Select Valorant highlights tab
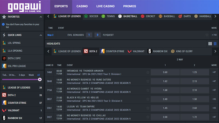 pos(136,51)
